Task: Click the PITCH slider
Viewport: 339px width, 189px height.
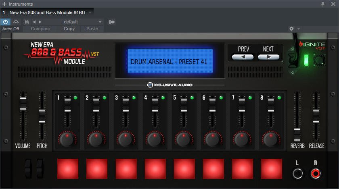Action: point(42,116)
